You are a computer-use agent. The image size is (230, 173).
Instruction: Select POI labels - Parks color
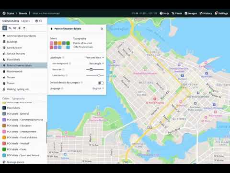coord(23,149)
